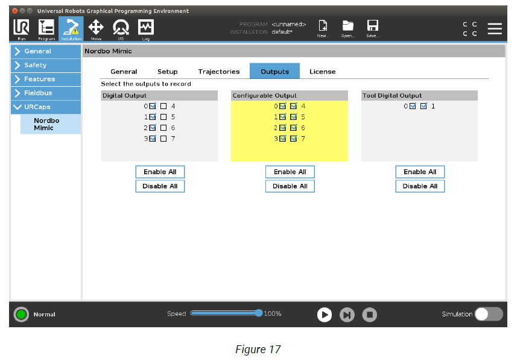Switch to the Setup tab
The width and height of the screenshot is (523, 361).
[x=168, y=72]
